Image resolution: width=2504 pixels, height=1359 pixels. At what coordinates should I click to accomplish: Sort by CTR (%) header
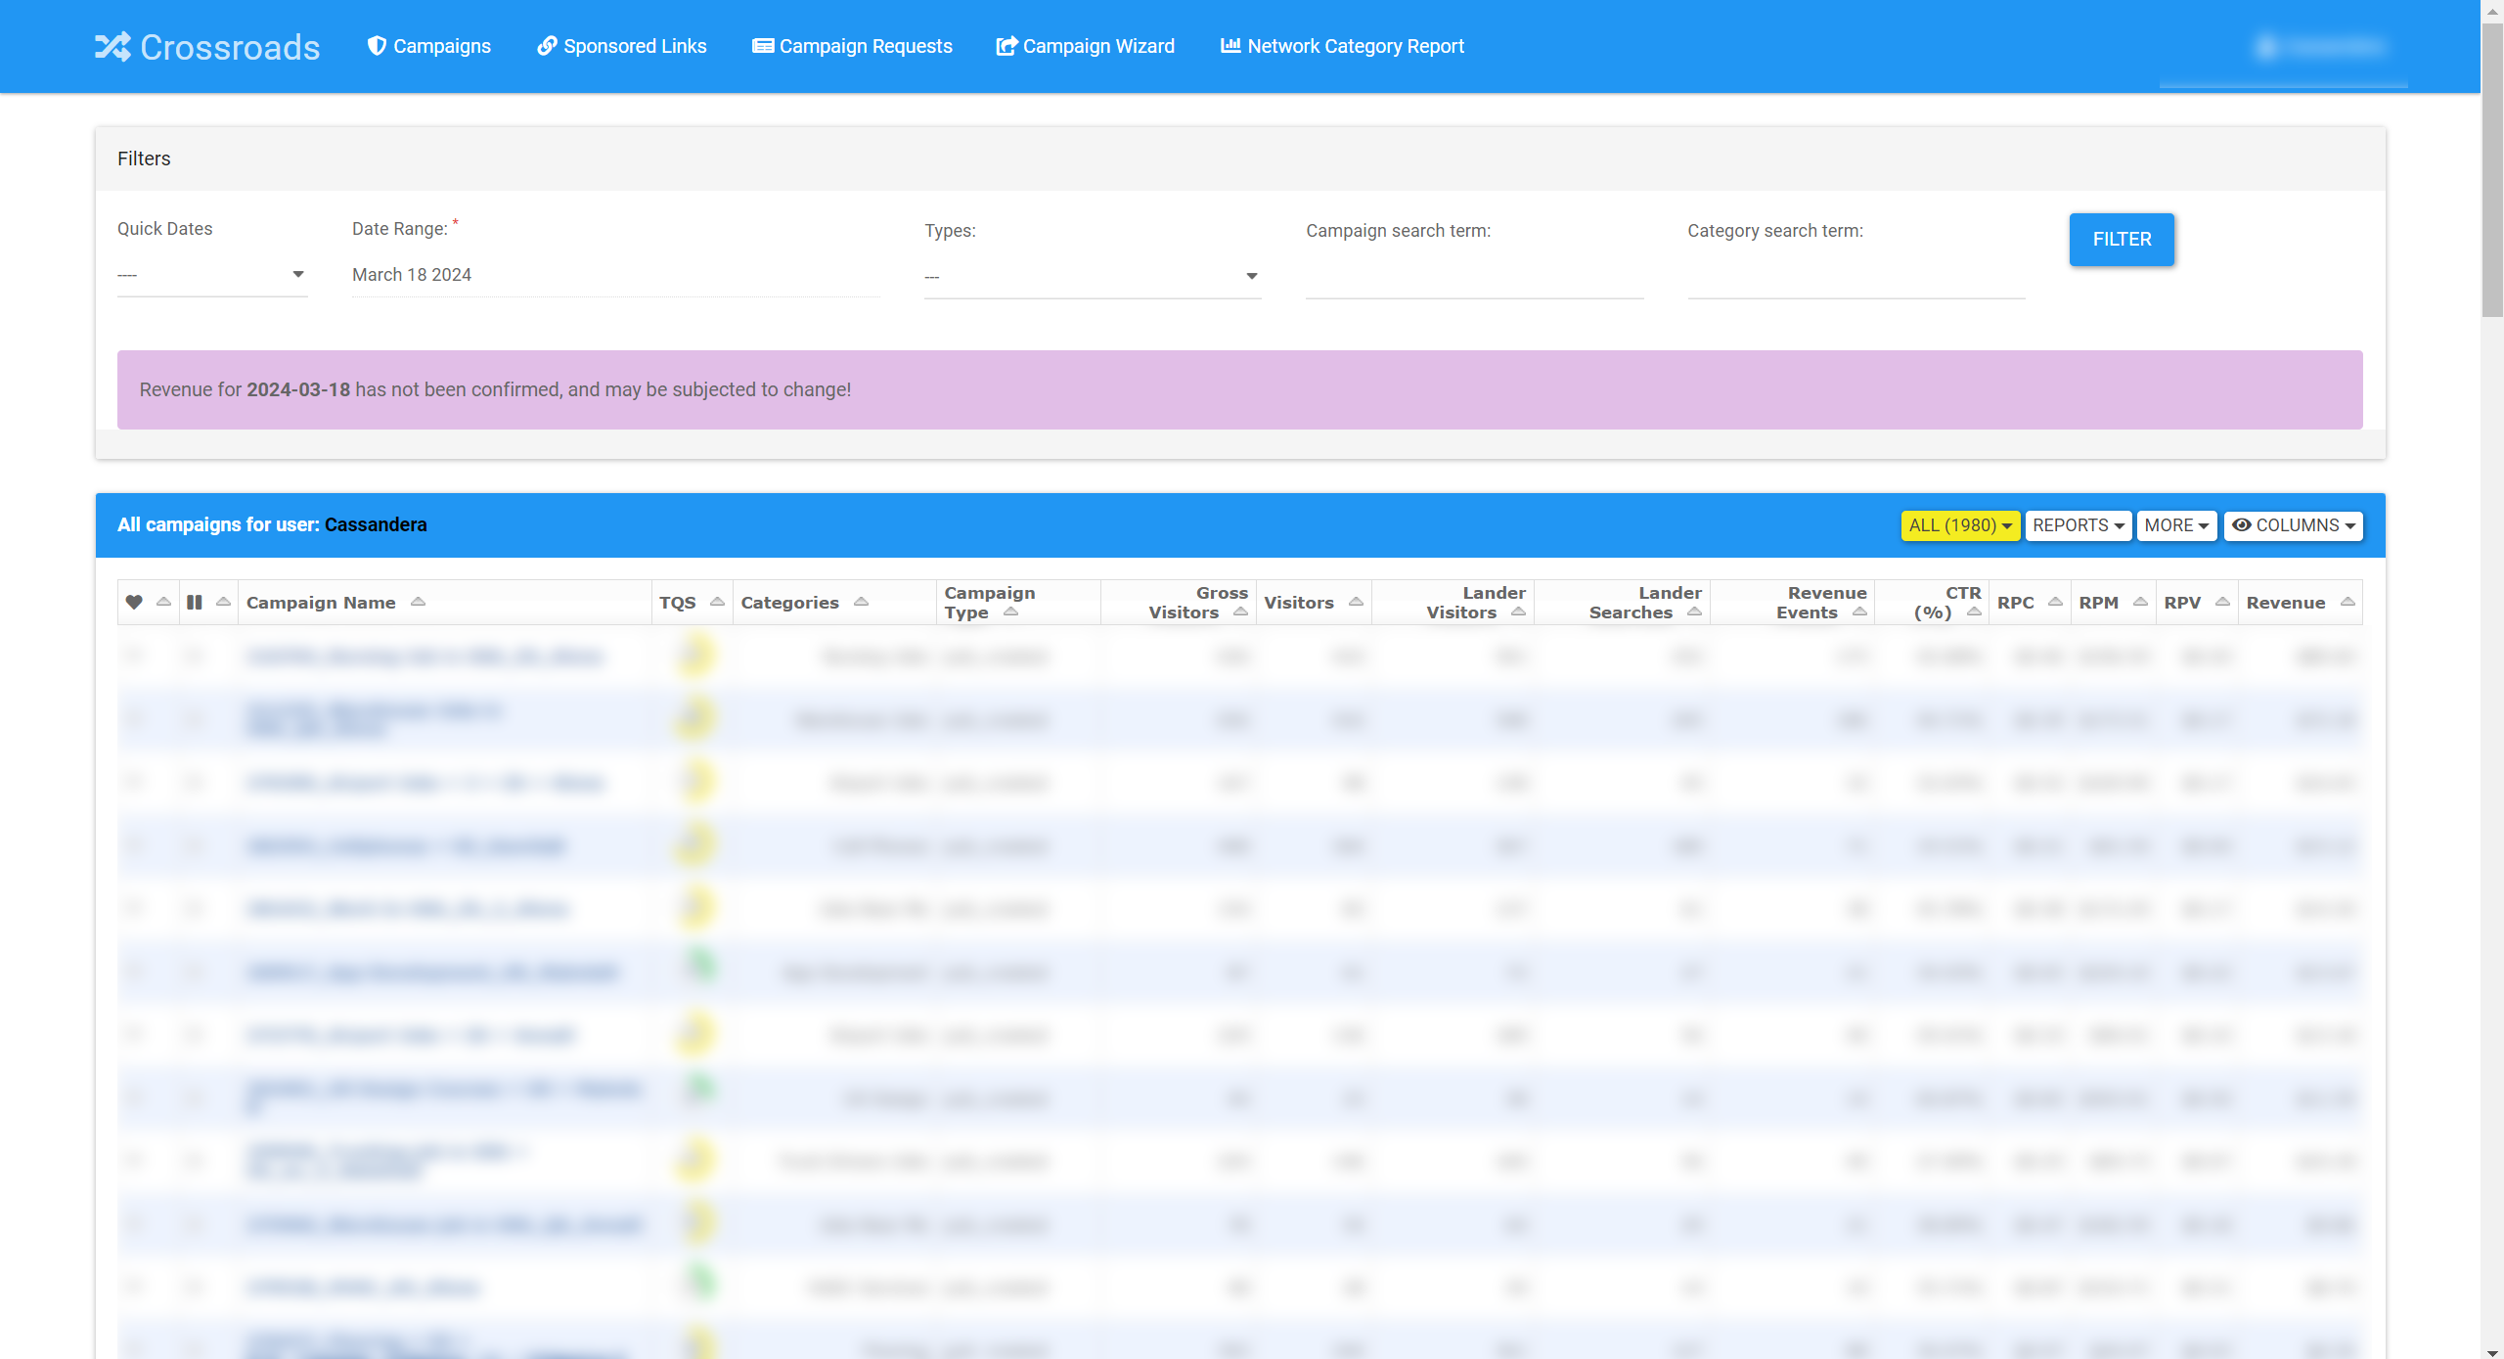click(x=1932, y=603)
